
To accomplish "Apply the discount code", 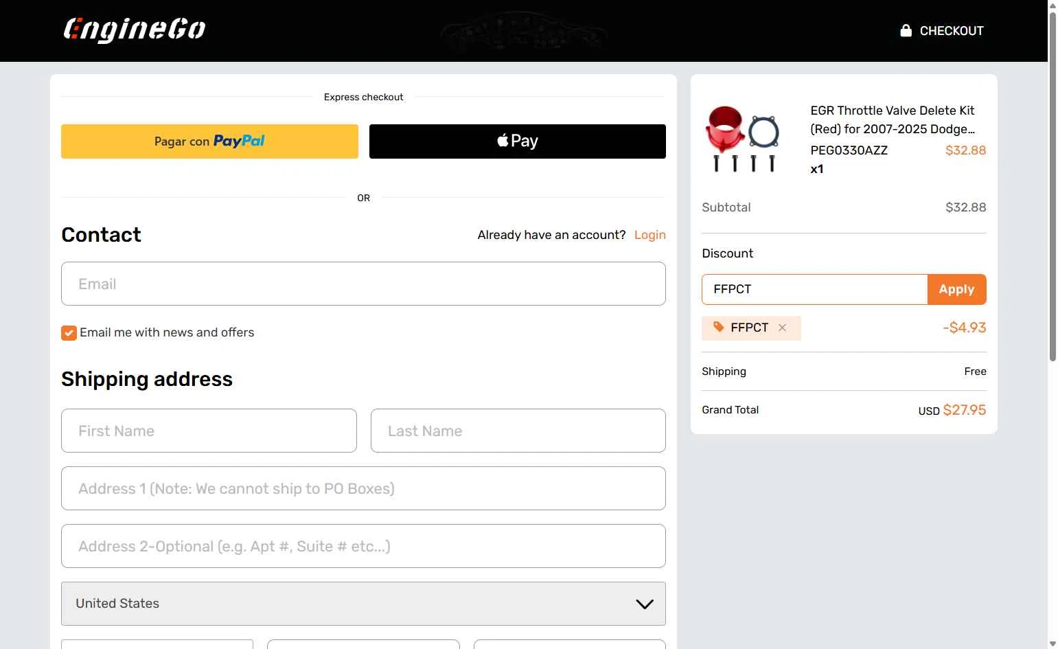I will click(956, 289).
